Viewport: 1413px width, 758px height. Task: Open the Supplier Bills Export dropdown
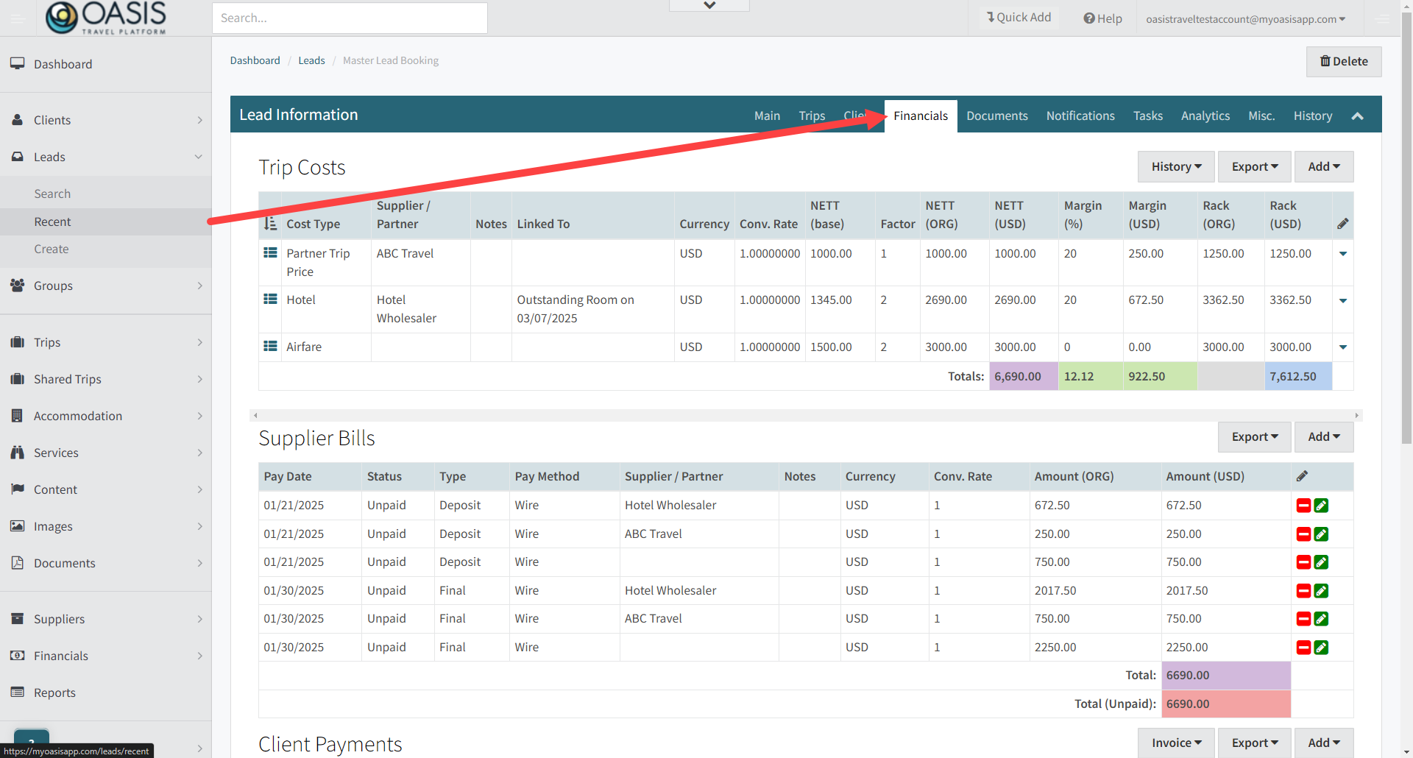click(x=1255, y=436)
